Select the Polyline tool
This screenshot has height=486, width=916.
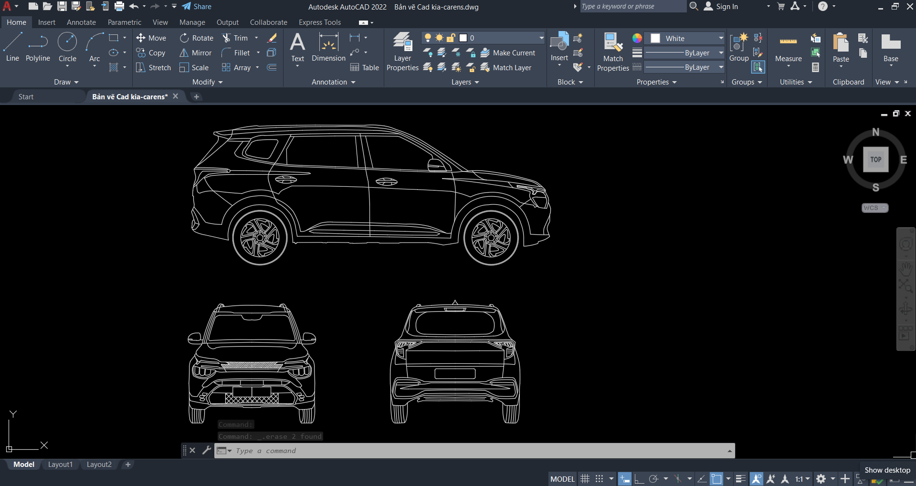coord(37,46)
